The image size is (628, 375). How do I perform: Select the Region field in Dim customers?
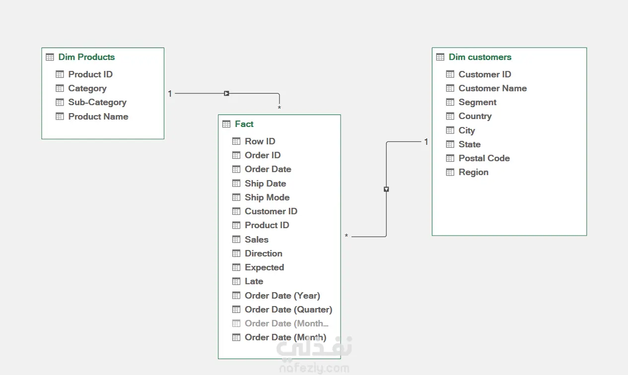473,172
